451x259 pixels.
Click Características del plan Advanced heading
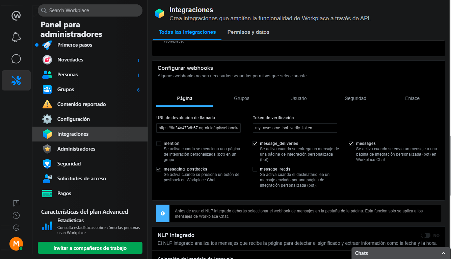click(85, 212)
